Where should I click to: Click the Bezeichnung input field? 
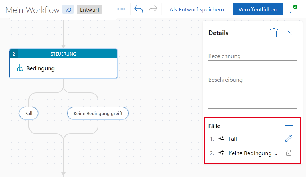(252, 56)
